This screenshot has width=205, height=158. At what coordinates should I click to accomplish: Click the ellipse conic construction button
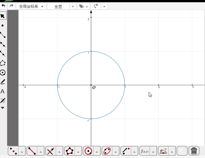107,151
